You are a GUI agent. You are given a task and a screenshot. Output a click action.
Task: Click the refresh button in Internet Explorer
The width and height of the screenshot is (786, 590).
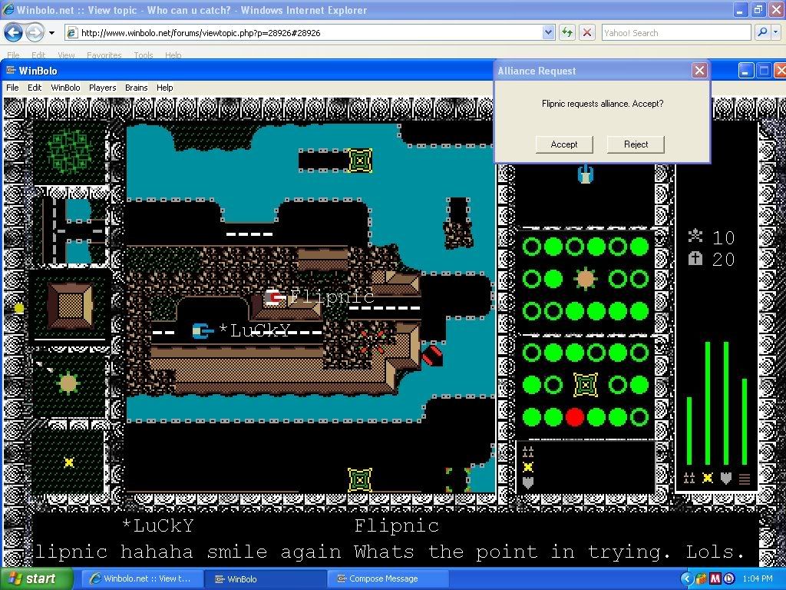pos(567,32)
